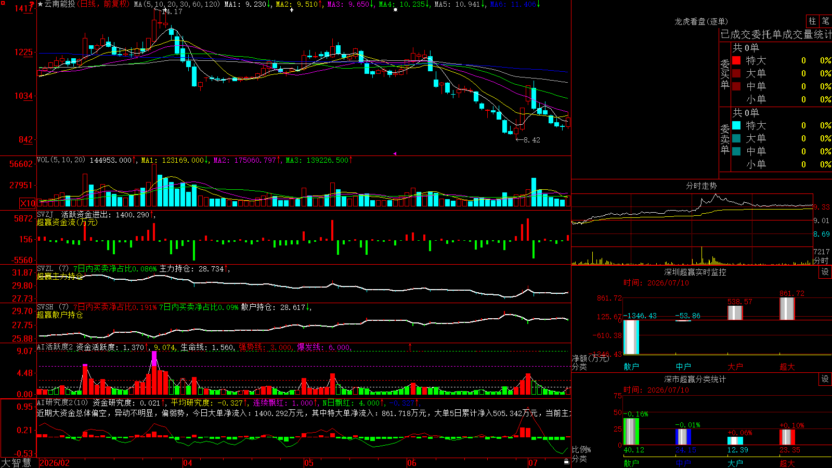Click the 超赢主力持仓 label
The width and height of the screenshot is (832, 468).
(60, 276)
